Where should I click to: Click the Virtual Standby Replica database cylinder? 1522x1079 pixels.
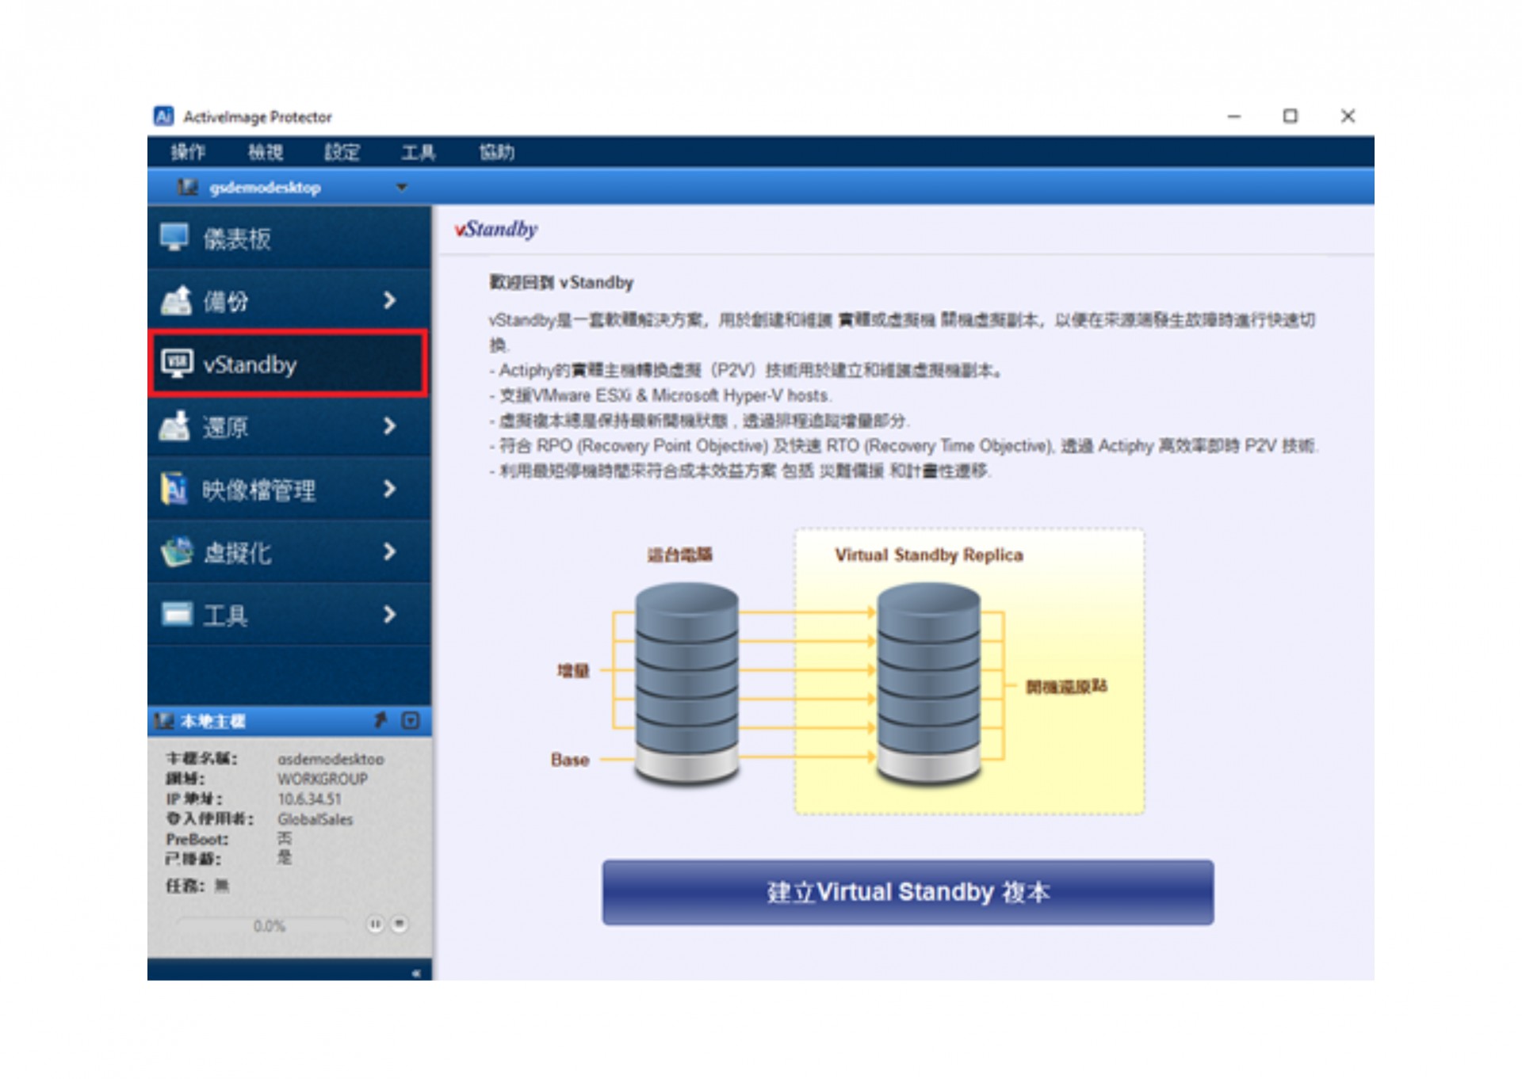tap(928, 684)
